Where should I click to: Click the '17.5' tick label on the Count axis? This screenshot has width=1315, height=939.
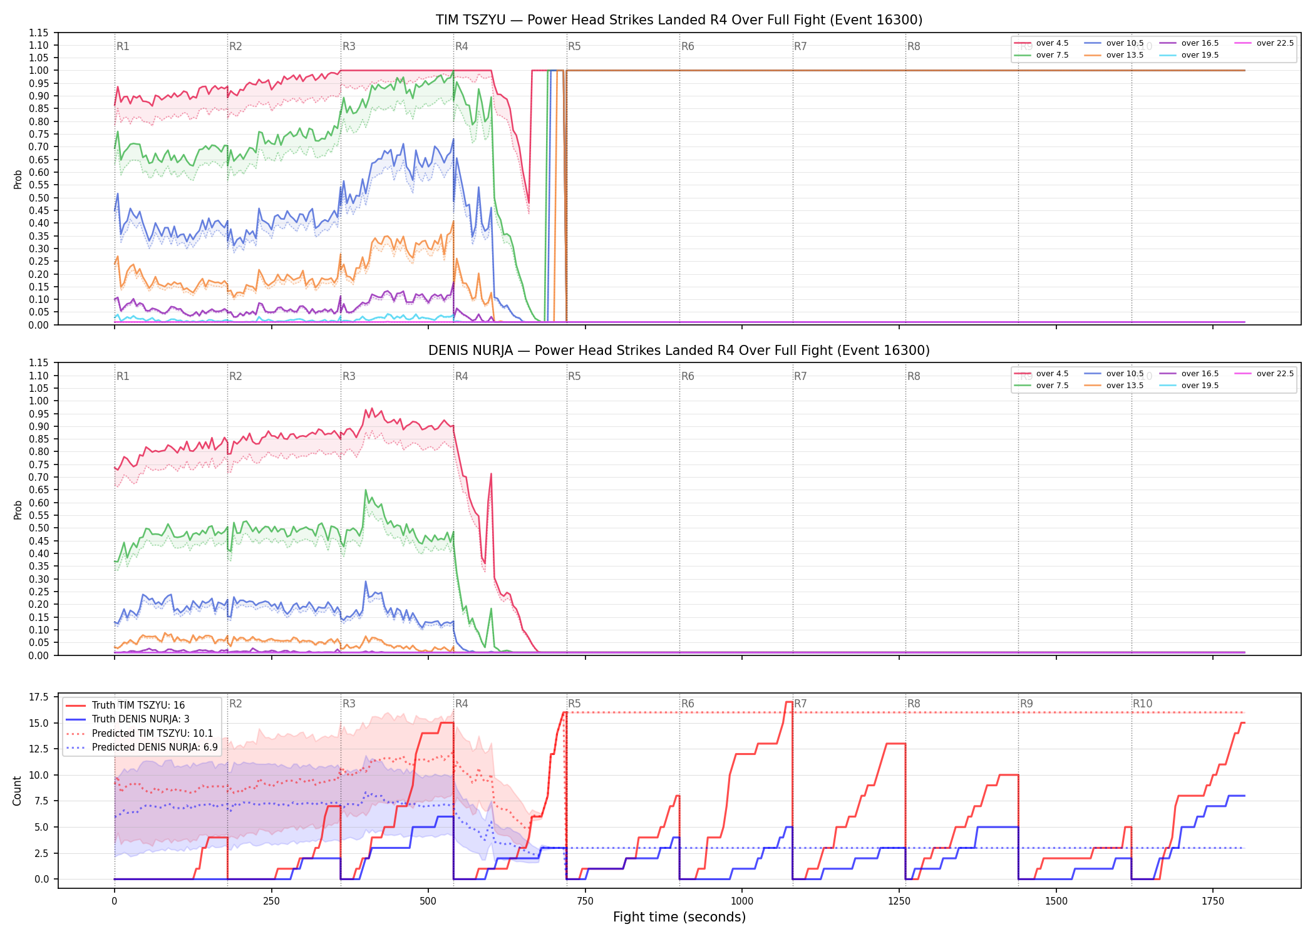tap(39, 697)
